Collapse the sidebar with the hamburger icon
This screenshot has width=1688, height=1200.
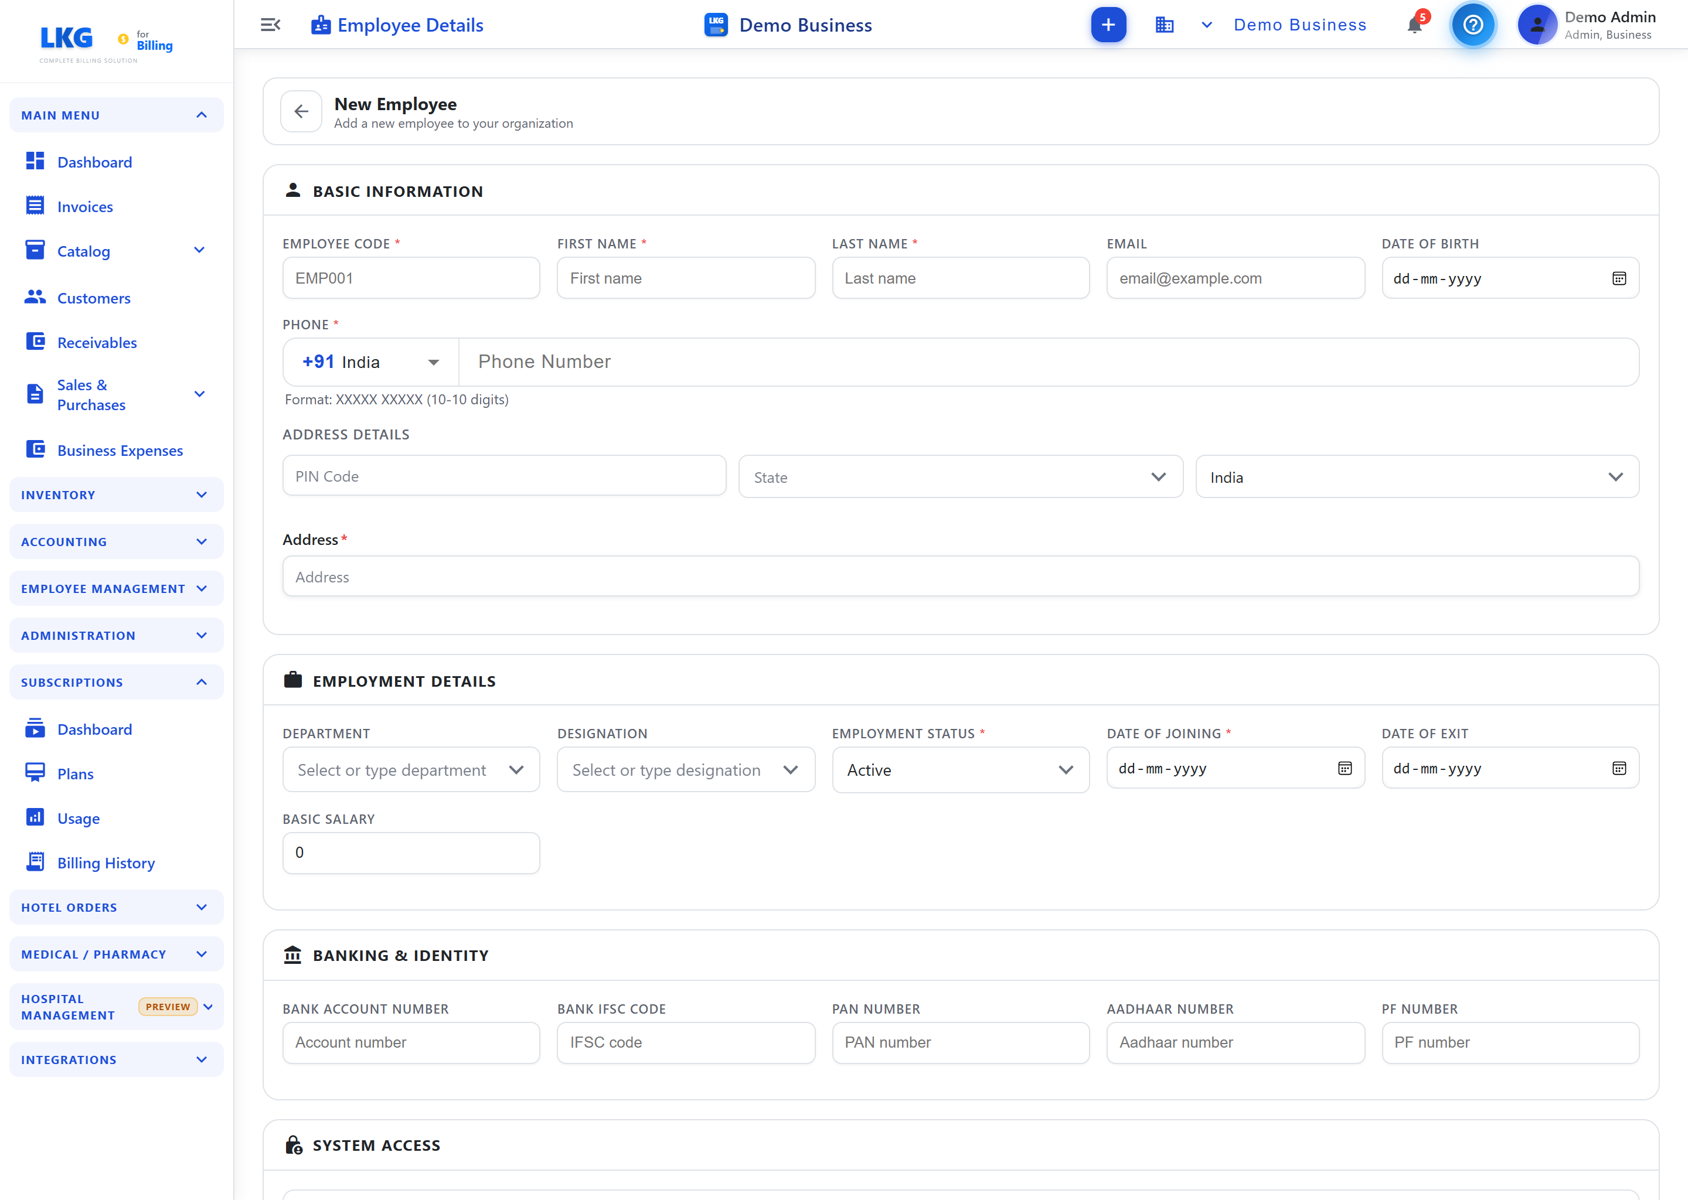point(271,25)
